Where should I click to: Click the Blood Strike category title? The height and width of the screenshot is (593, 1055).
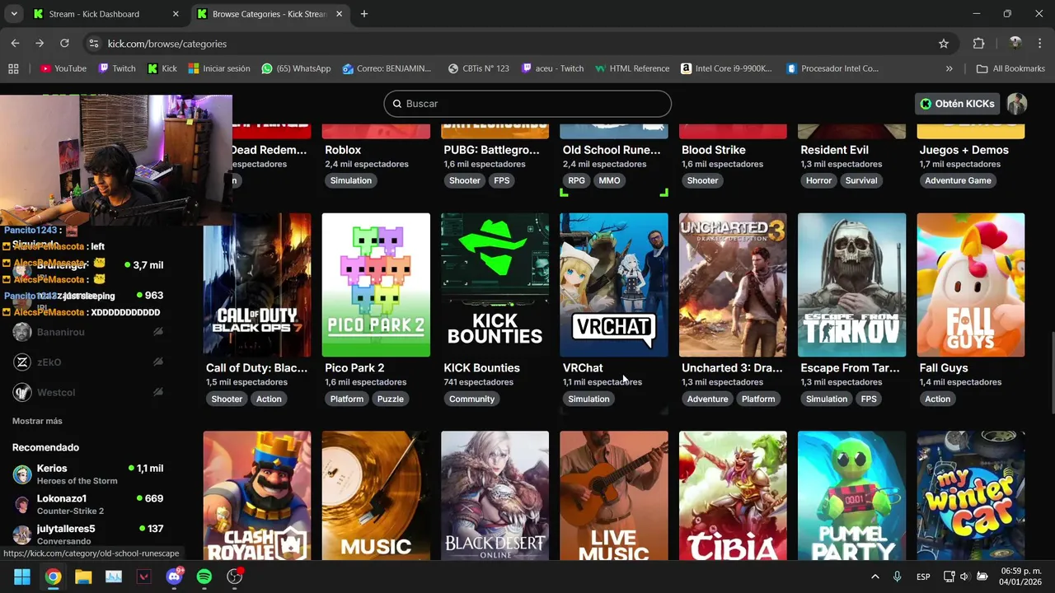click(714, 150)
